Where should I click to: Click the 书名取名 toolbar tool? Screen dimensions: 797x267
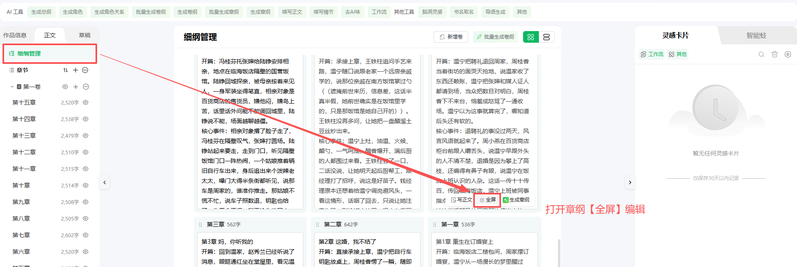(464, 12)
